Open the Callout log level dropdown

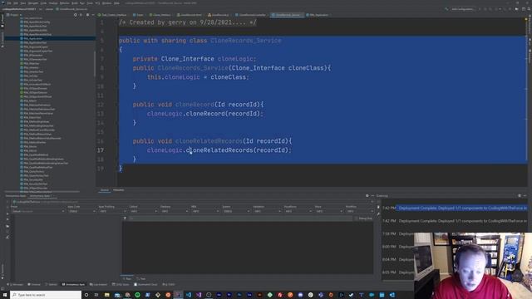143,211
